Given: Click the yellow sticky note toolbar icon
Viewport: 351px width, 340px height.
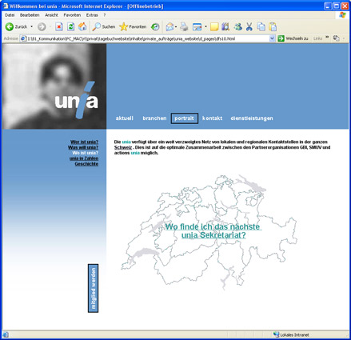Looking at the screenshot, I should click(214, 26).
